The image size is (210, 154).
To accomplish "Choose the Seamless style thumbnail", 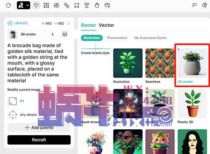I will click(x=160, y=63).
